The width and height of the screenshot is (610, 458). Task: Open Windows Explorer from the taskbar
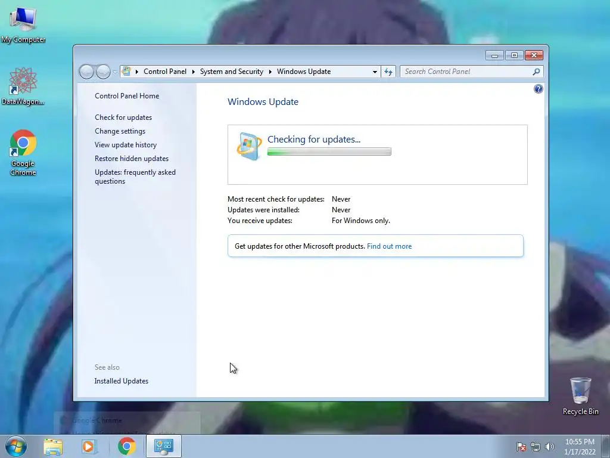[x=53, y=446]
